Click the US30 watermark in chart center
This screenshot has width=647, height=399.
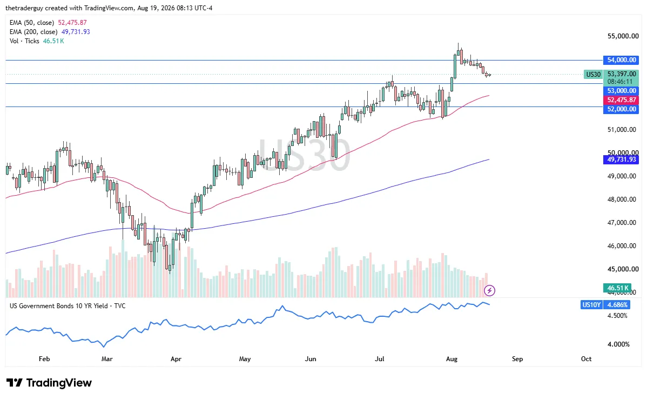304,155
